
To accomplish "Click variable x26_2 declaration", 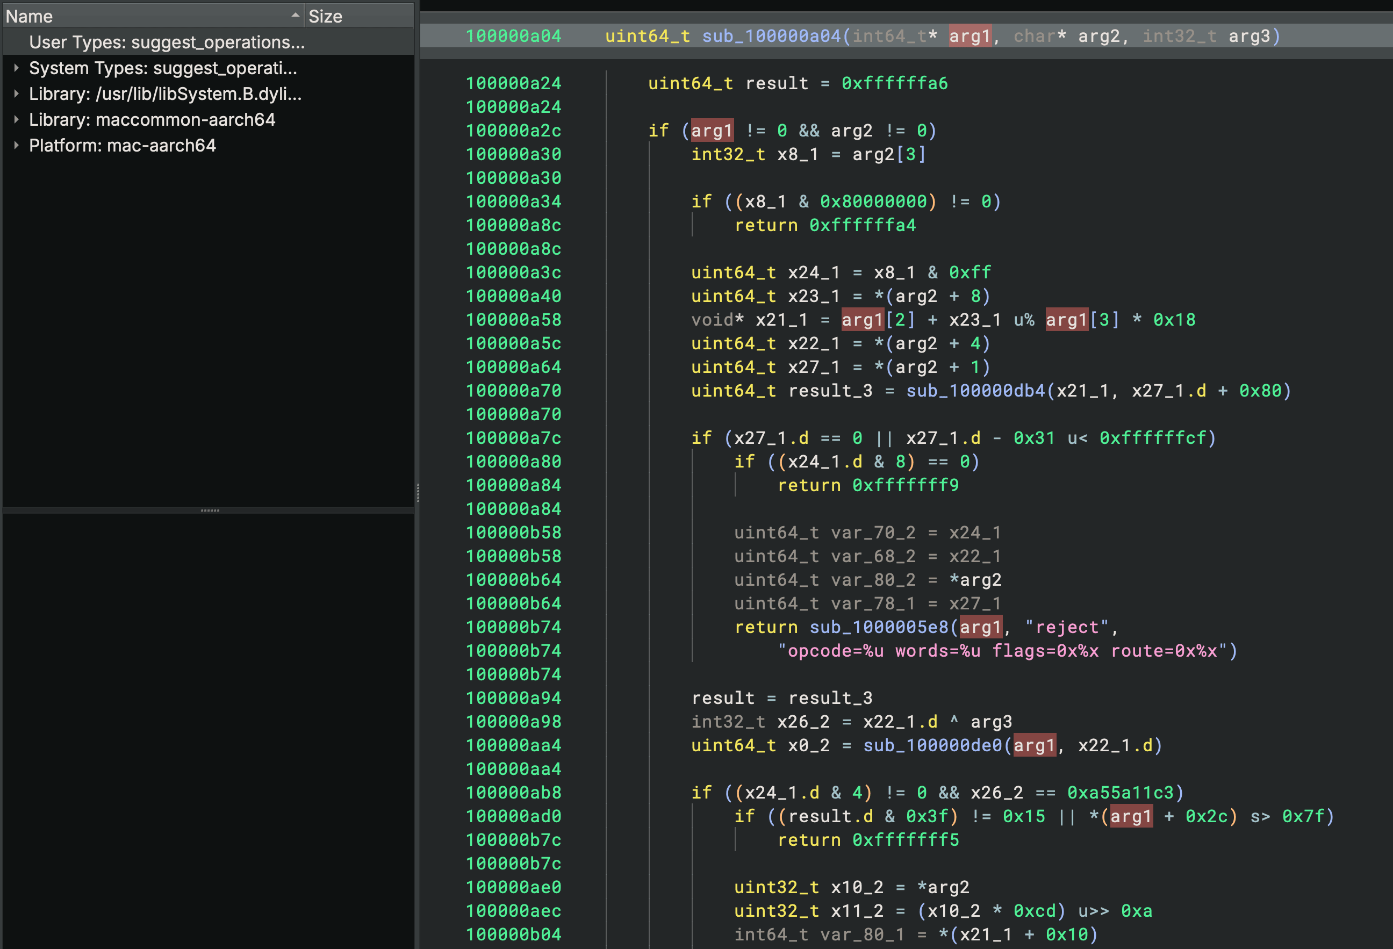I will [x=804, y=722].
